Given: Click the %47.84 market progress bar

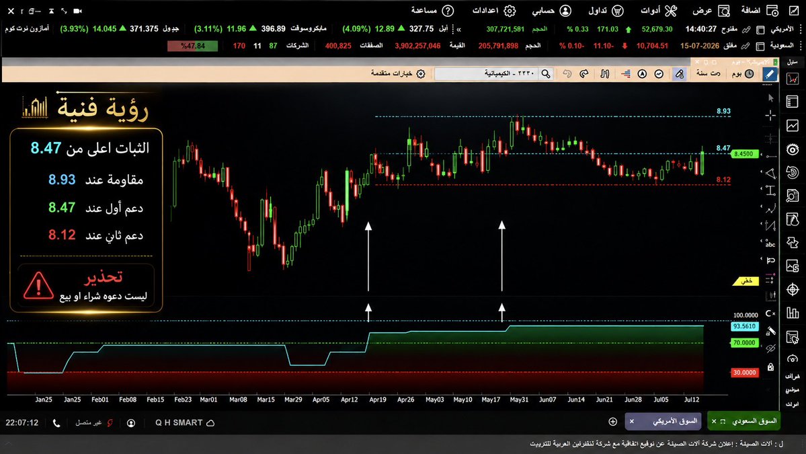Looking at the screenshot, I should [x=193, y=46].
